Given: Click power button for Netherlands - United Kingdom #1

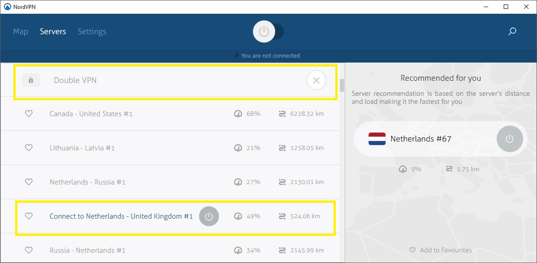Looking at the screenshot, I should (x=209, y=216).
